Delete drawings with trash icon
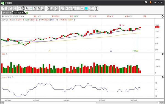 tap(97, 8)
